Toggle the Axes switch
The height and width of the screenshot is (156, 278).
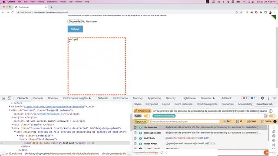click(147, 116)
